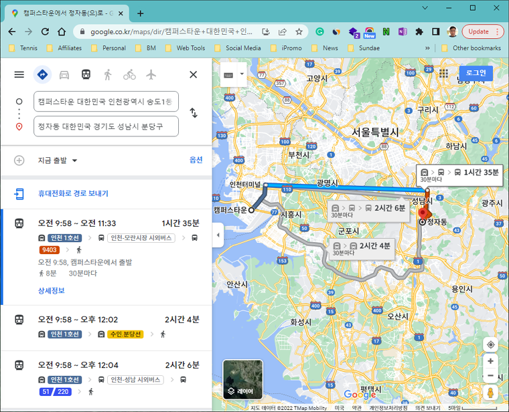Activate Street View pegman
Screen dimensions: 509x412
490,392
